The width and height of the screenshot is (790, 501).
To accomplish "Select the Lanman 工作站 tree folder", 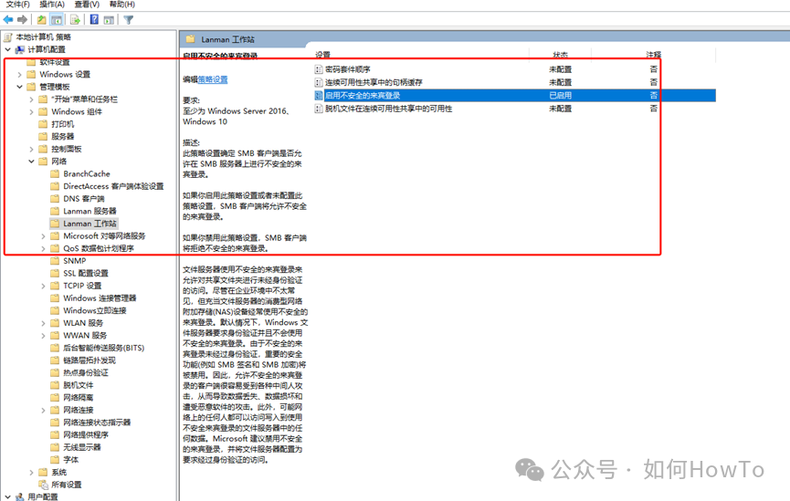I will [x=90, y=224].
